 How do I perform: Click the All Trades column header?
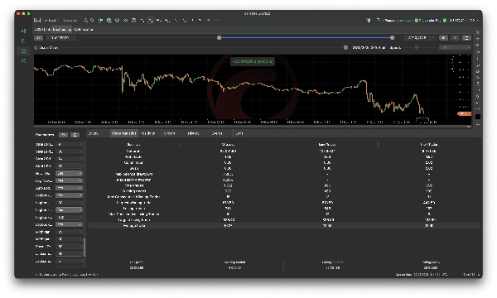(229, 144)
